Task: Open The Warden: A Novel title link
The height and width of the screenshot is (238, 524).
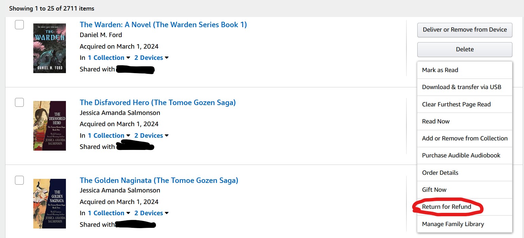Action: tap(163, 25)
